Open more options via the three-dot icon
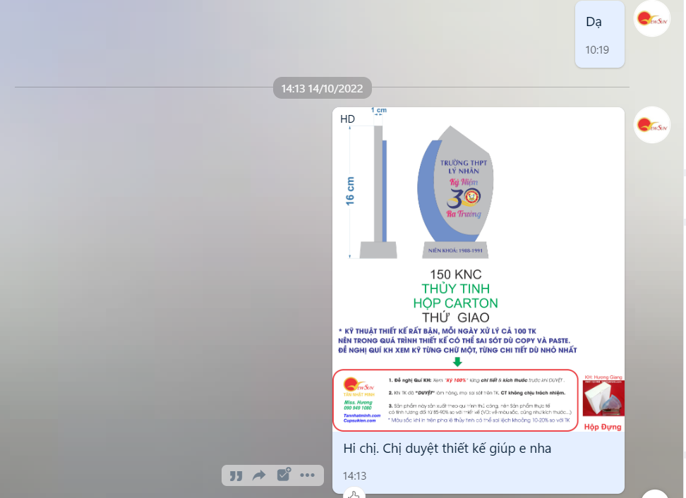This screenshot has height=498, width=686. pyautogui.click(x=307, y=475)
